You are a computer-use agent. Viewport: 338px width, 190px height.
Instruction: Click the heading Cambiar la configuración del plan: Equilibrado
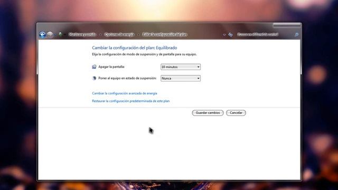point(135,47)
